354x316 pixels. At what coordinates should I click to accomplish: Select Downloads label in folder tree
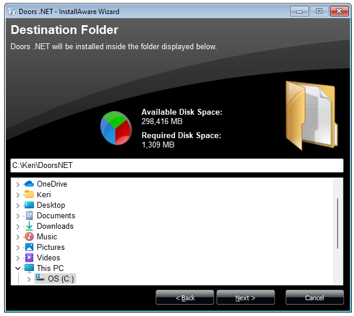[55, 226]
